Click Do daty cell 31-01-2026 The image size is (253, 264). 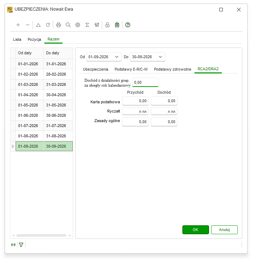pyautogui.click(x=58, y=64)
